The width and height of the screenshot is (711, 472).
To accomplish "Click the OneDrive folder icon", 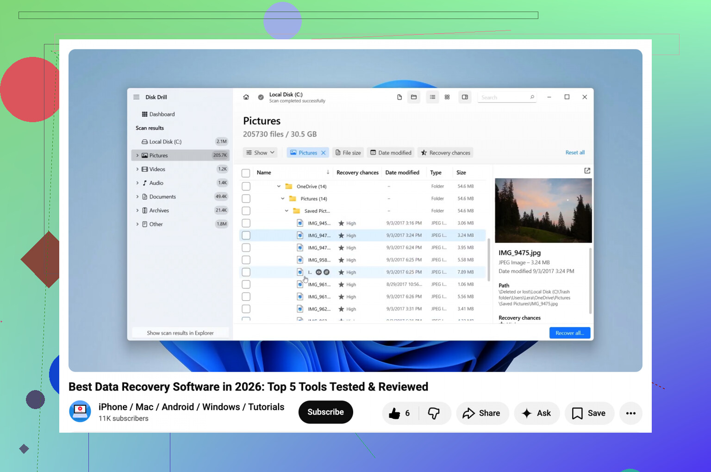I will point(289,186).
